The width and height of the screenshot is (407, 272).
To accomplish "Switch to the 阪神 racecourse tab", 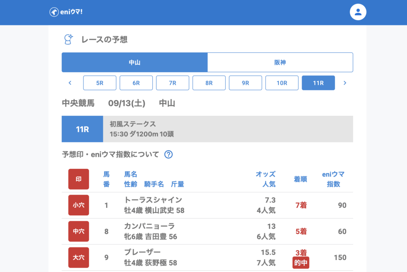I will tap(280, 63).
